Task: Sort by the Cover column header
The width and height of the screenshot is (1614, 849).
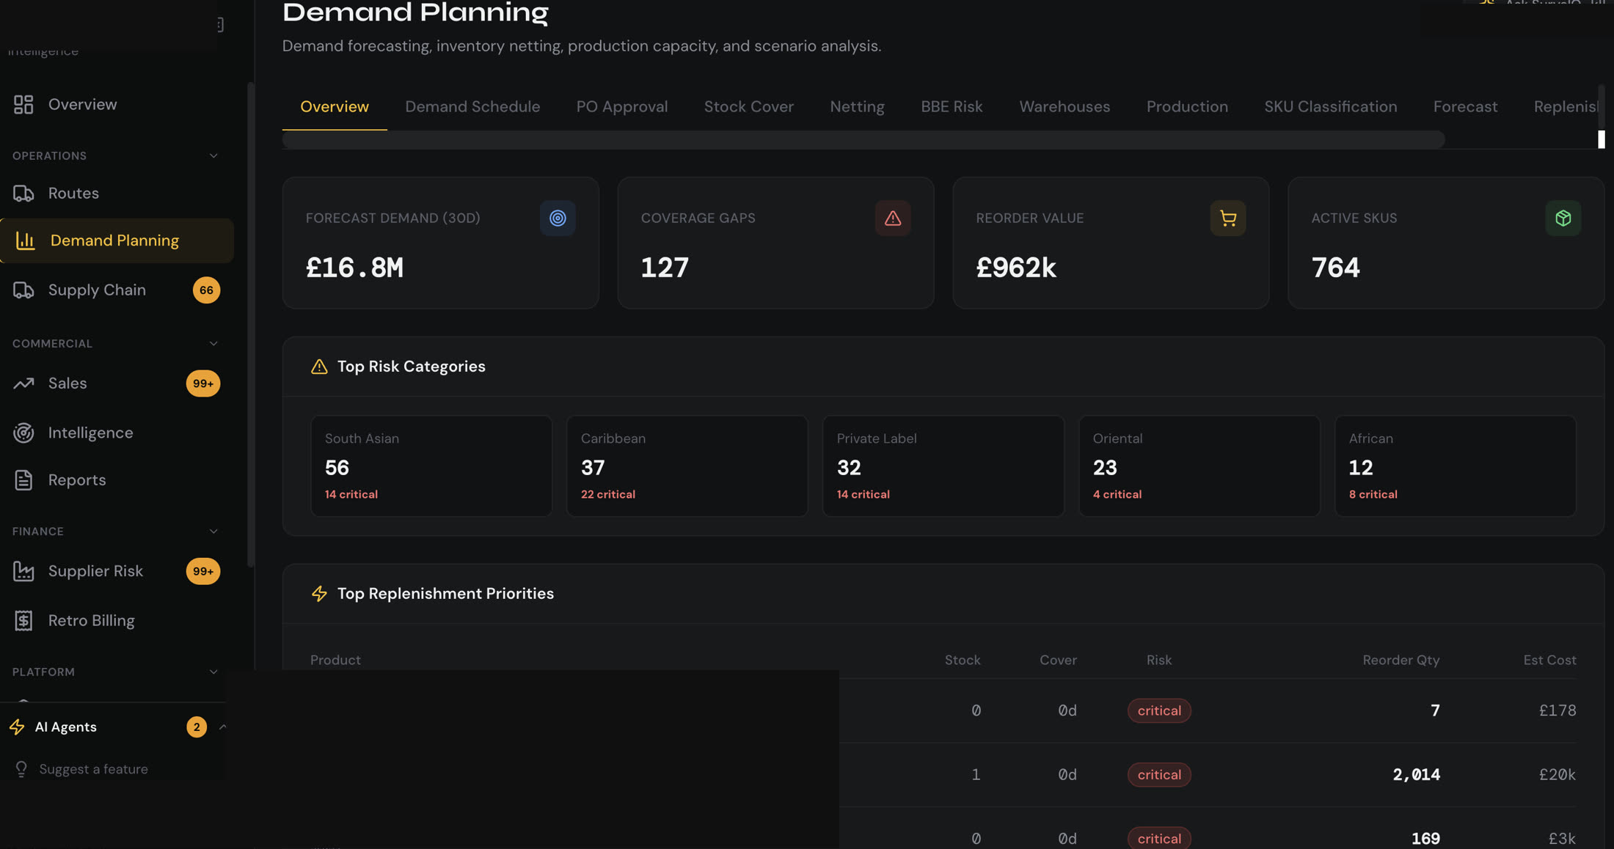Action: tap(1058, 661)
